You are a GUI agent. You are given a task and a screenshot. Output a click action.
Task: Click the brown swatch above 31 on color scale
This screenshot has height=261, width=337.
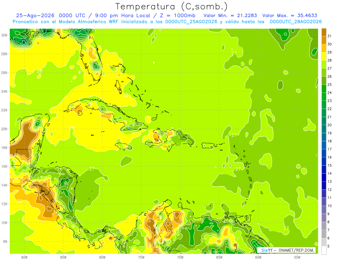click(x=324, y=32)
